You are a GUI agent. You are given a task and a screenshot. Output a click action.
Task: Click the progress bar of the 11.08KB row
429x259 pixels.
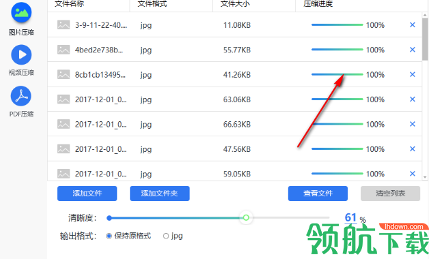337,25
